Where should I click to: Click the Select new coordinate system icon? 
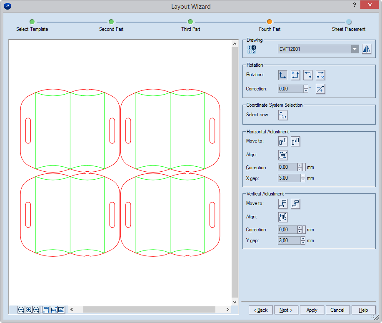[x=283, y=115]
